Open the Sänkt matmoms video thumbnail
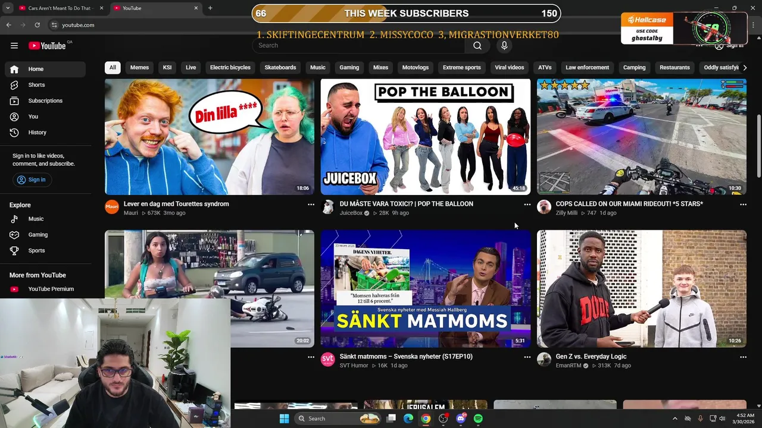This screenshot has height=428, width=762. [x=426, y=289]
